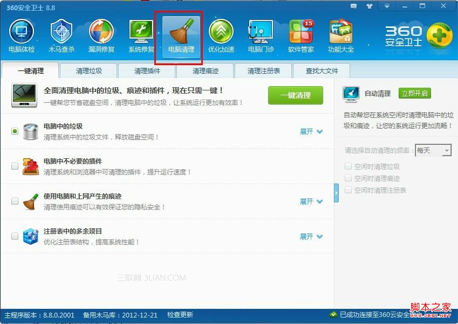Check the 注册表中的多余项目 checkbox
Image resolution: width=458 pixels, height=324 pixels.
tap(15, 236)
